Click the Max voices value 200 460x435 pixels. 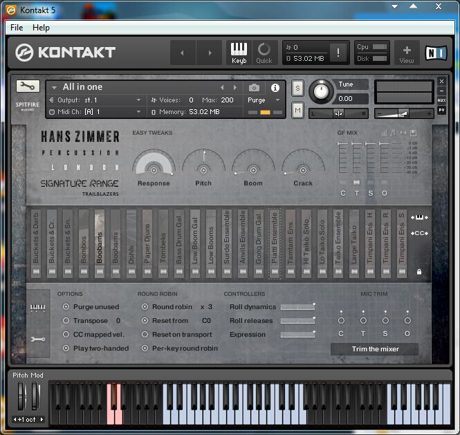point(227,100)
